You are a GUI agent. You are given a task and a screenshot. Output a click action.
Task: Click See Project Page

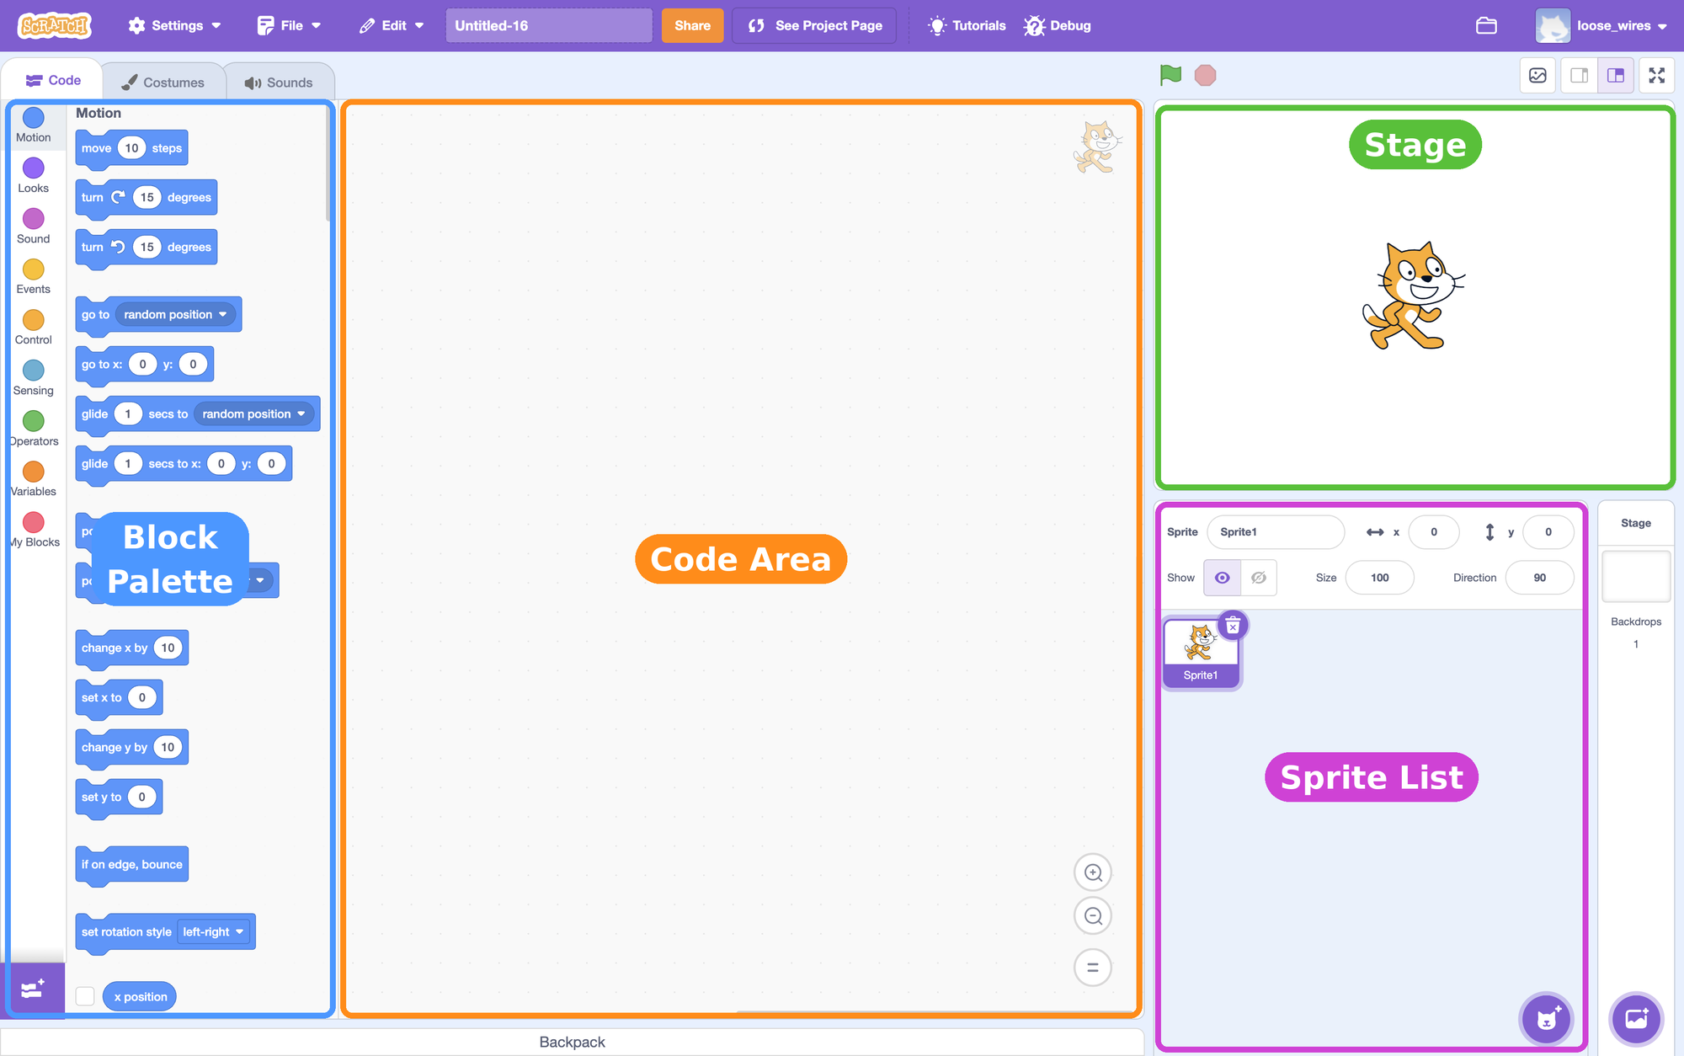point(814,25)
